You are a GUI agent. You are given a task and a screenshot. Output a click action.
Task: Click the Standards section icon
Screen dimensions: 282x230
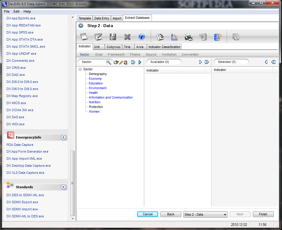10,185
